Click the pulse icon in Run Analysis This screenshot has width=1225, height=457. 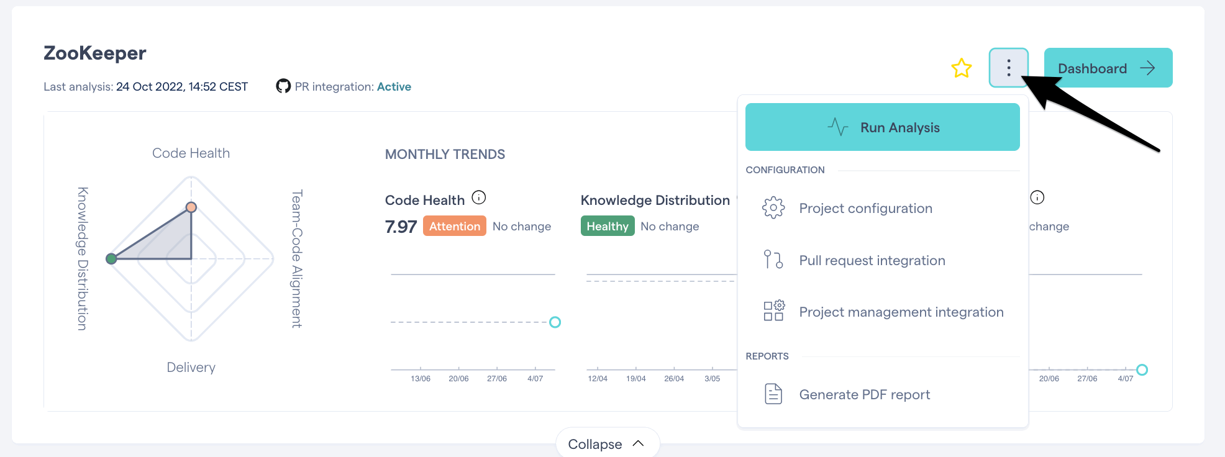coord(837,127)
